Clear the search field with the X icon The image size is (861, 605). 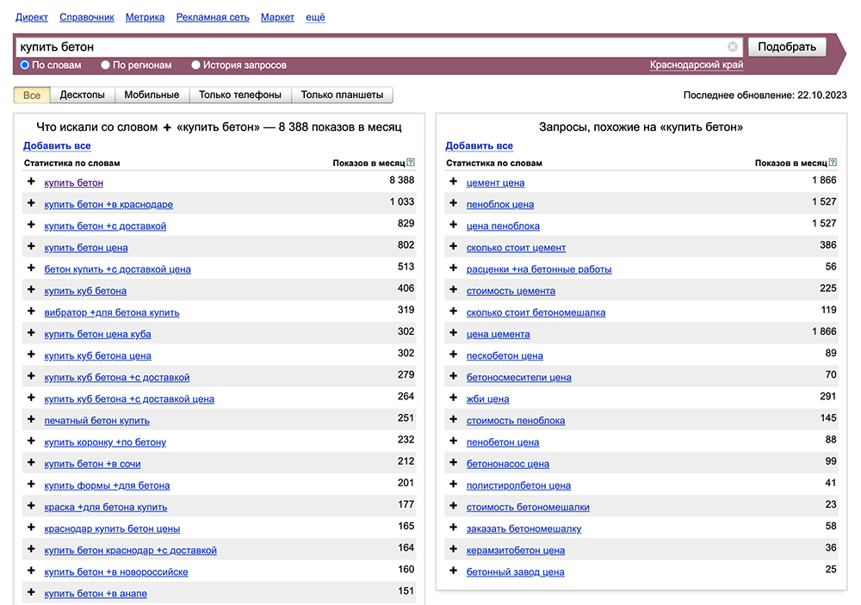tap(733, 46)
